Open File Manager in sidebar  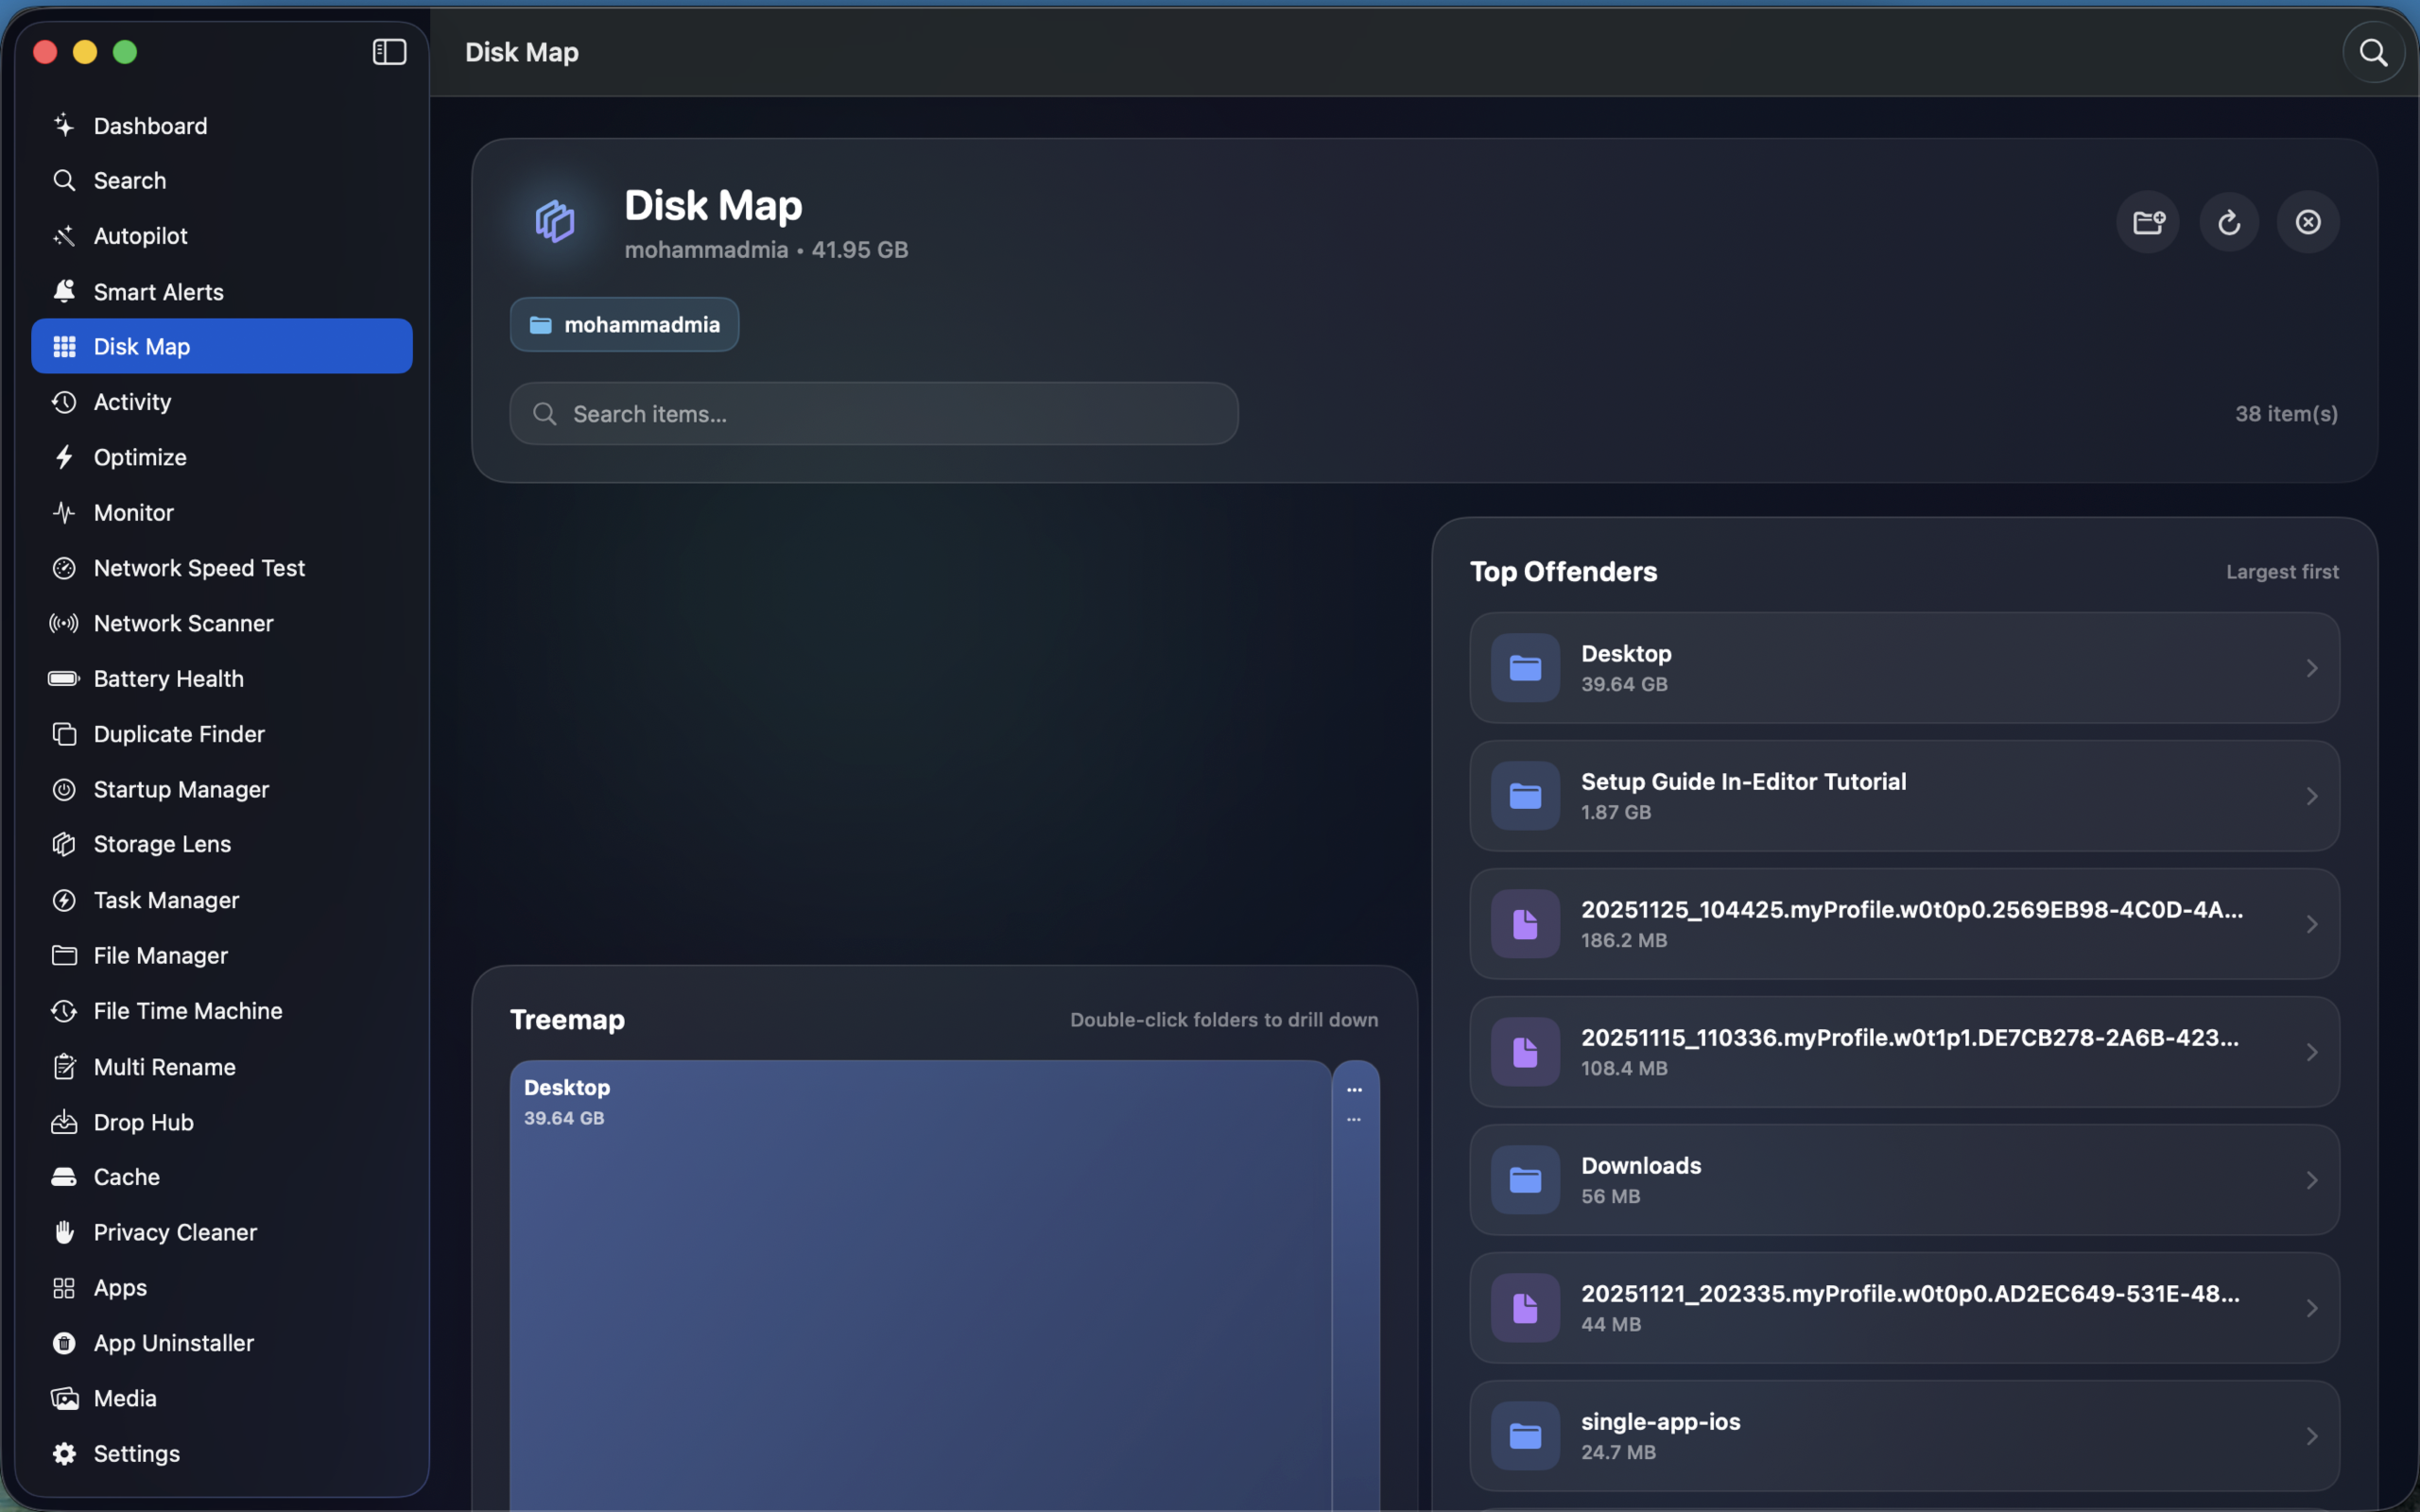(222, 955)
